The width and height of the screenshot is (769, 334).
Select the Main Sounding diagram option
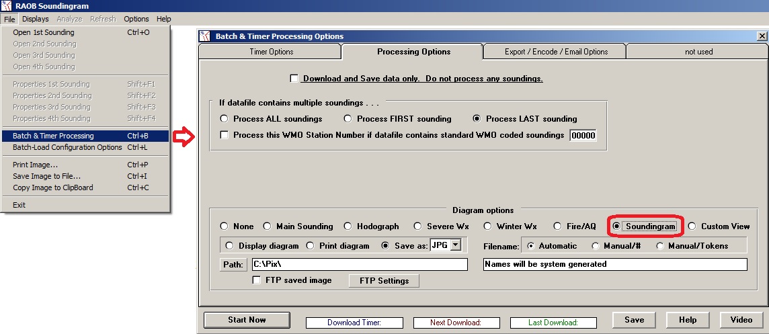pos(268,226)
